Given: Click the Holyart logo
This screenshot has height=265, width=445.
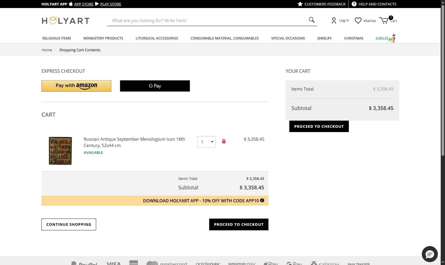Looking at the screenshot, I should click(x=66, y=20).
